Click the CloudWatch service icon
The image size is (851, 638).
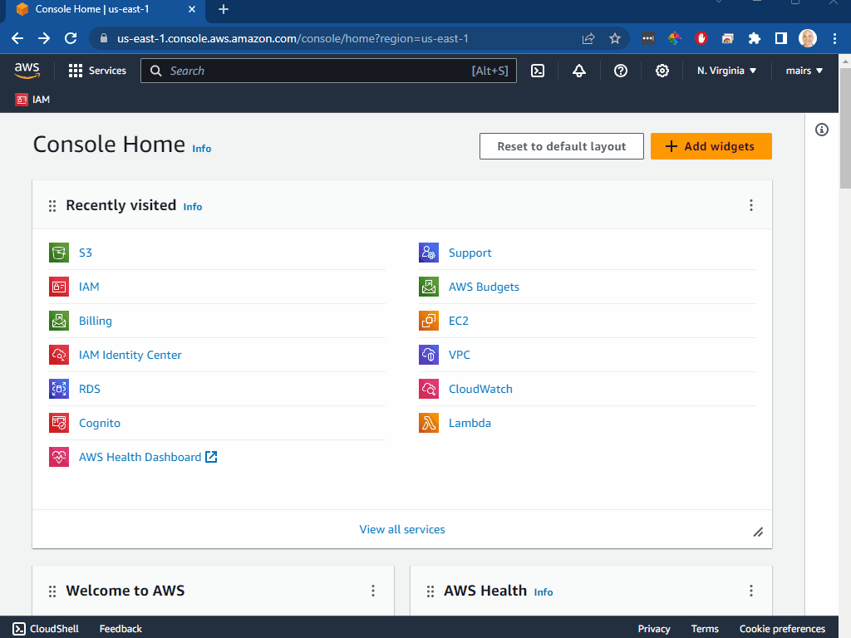click(x=428, y=388)
